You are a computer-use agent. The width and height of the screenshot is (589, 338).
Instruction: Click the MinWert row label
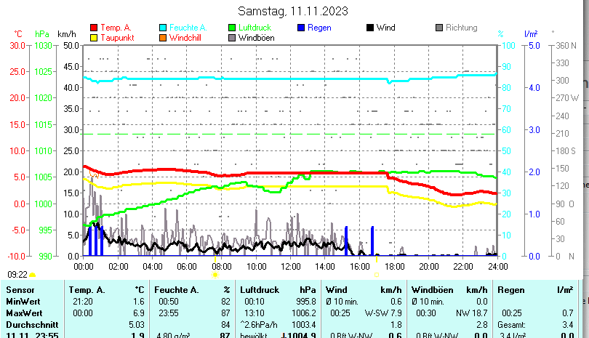(x=23, y=301)
